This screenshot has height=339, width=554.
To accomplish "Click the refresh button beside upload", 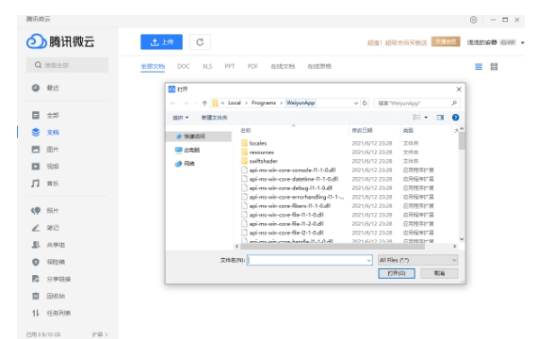I will pyautogui.click(x=200, y=42).
